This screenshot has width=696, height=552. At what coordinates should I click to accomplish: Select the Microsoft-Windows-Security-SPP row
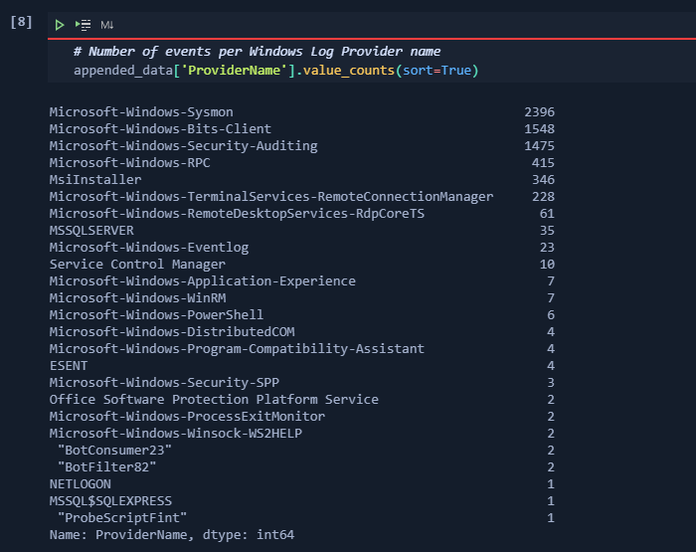(302, 382)
